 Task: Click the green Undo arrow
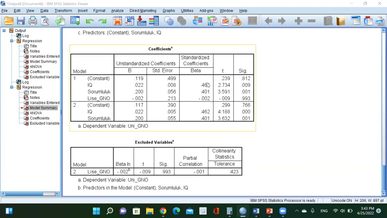89,21
